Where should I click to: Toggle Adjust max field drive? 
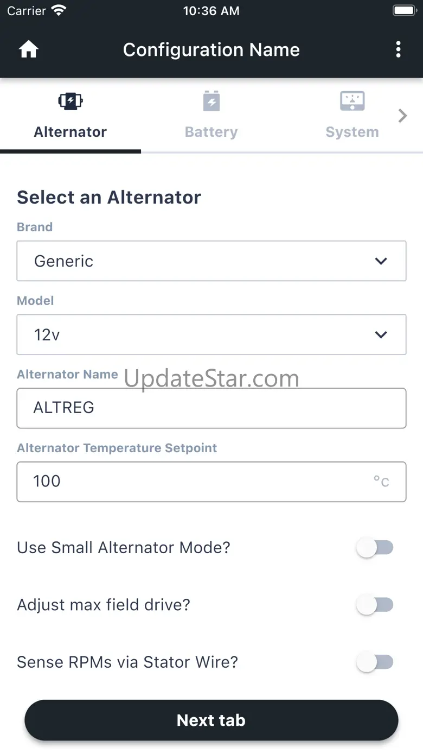pyautogui.click(x=375, y=605)
